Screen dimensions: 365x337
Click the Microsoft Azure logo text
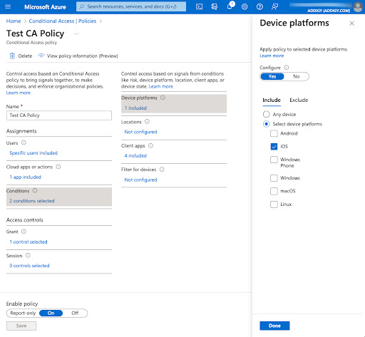click(45, 7)
